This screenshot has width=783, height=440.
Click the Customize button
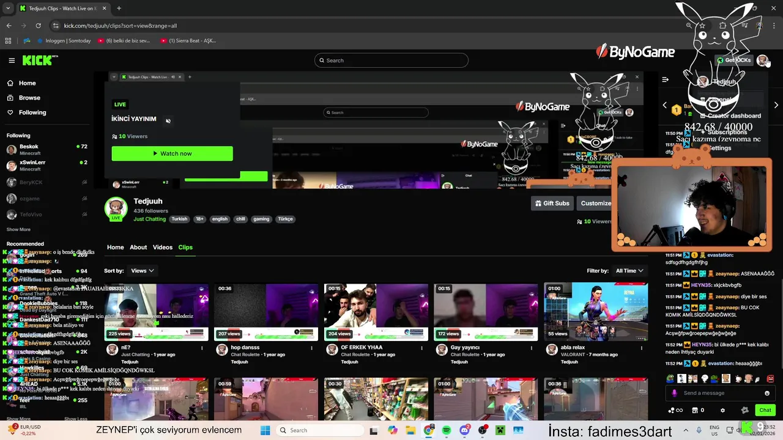coord(595,204)
